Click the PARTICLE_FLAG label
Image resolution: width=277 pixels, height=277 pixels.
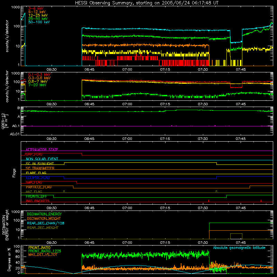click(39, 187)
